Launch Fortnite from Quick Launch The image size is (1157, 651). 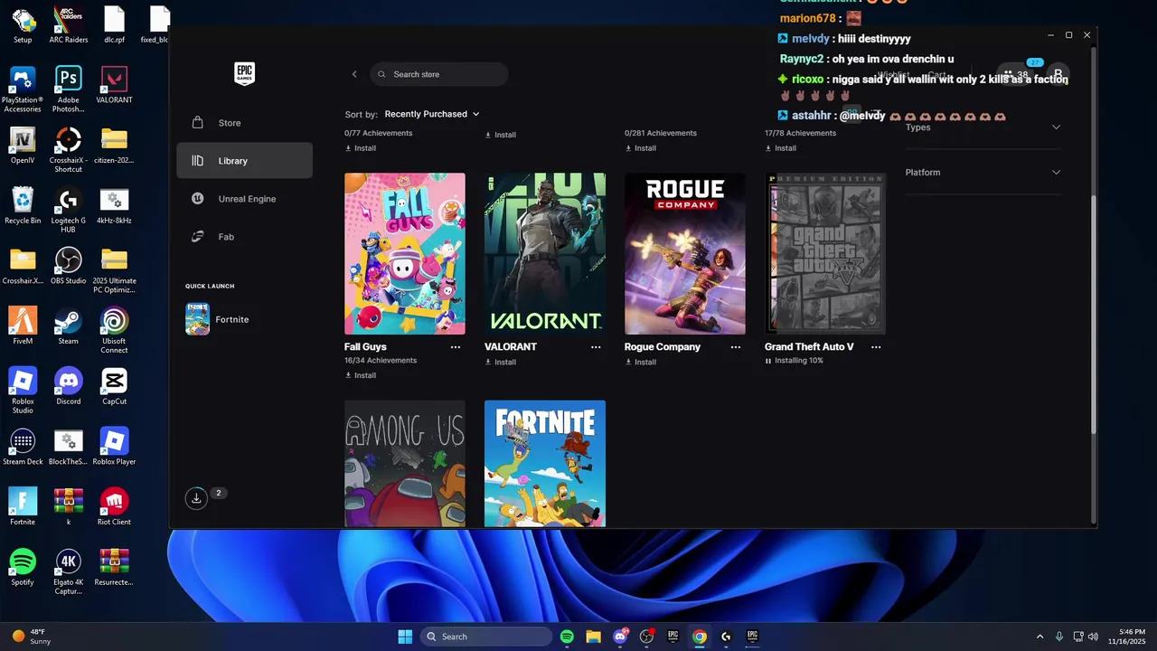point(217,319)
